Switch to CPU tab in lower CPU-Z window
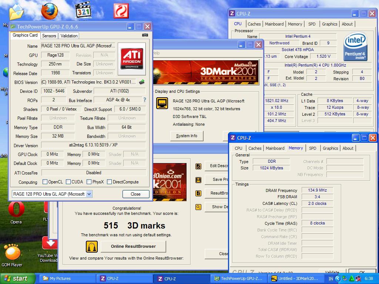The height and width of the screenshot is (284, 379). coord(238,148)
